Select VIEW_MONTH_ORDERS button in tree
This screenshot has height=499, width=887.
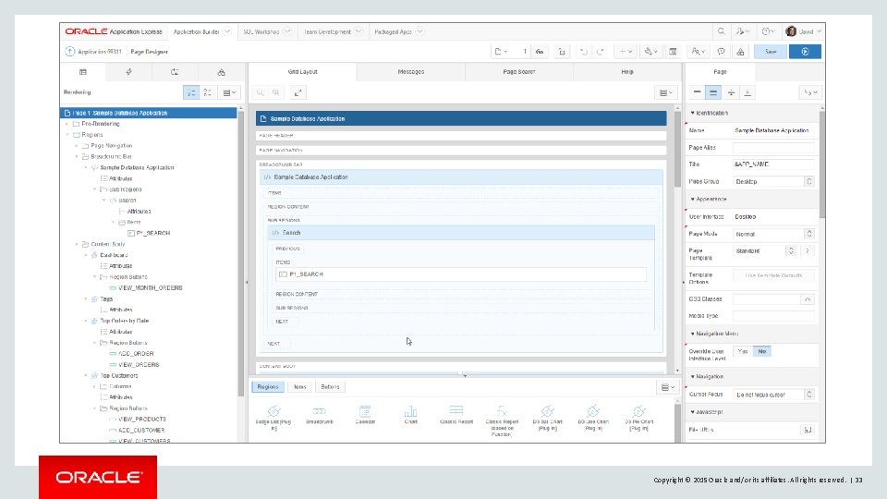(x=150, y=288)
